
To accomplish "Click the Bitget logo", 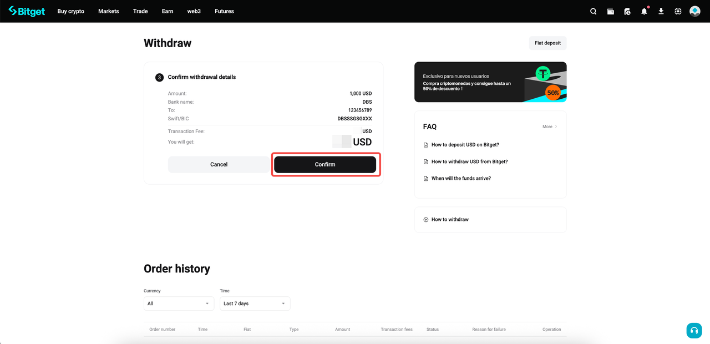I will [x=26, y=11].
